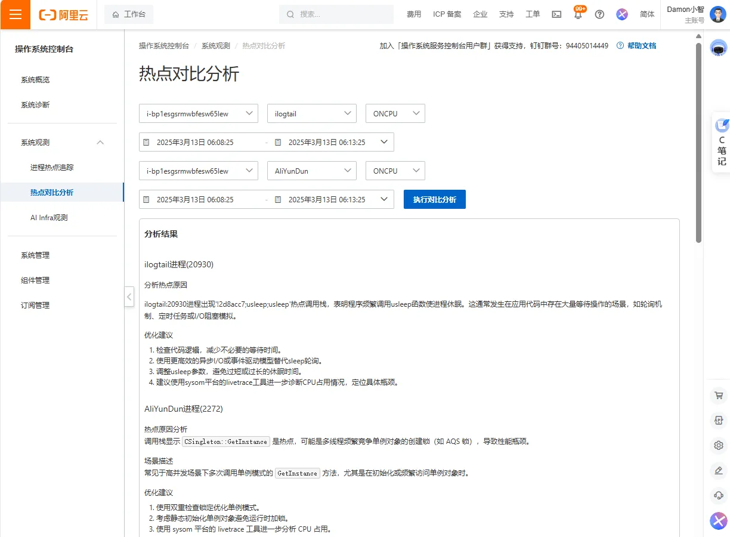Collapse the 系统观测 sidebar group
The width and height of the screenshot is (730, 537).
coord(100,143)
